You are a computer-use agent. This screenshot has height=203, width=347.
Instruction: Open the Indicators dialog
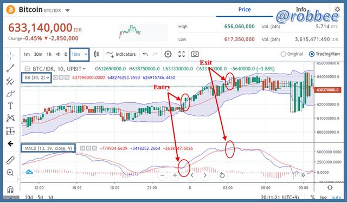tap(121, 54)
